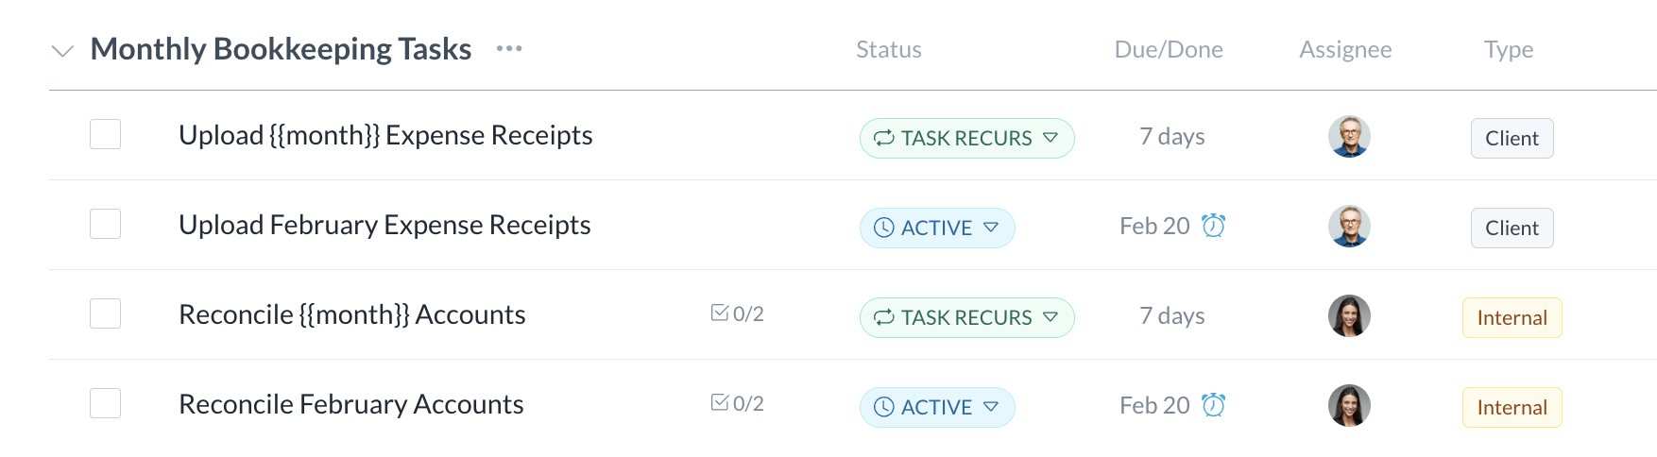Click assignee avatar for Reconcile {{month}} Accounts
This screenshot has width=1657, height=457.
[x=1349, y=316]
